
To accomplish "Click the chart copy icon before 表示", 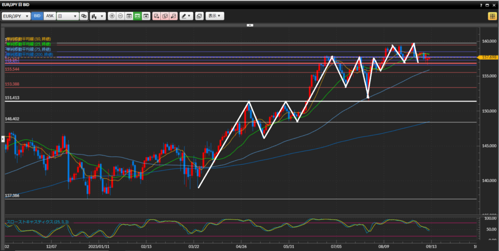I will [199, 16].
